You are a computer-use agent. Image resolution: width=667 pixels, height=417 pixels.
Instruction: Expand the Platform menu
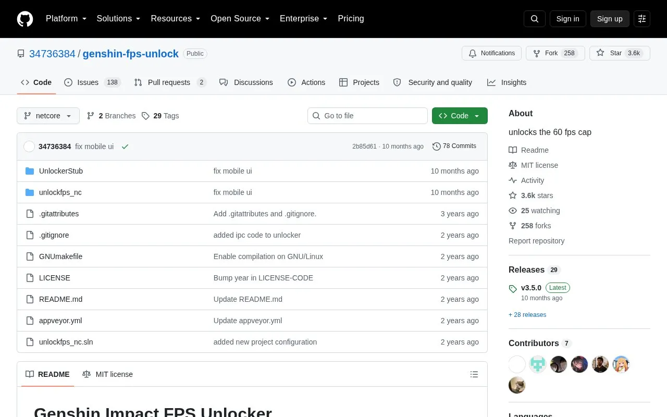point(66,19)
